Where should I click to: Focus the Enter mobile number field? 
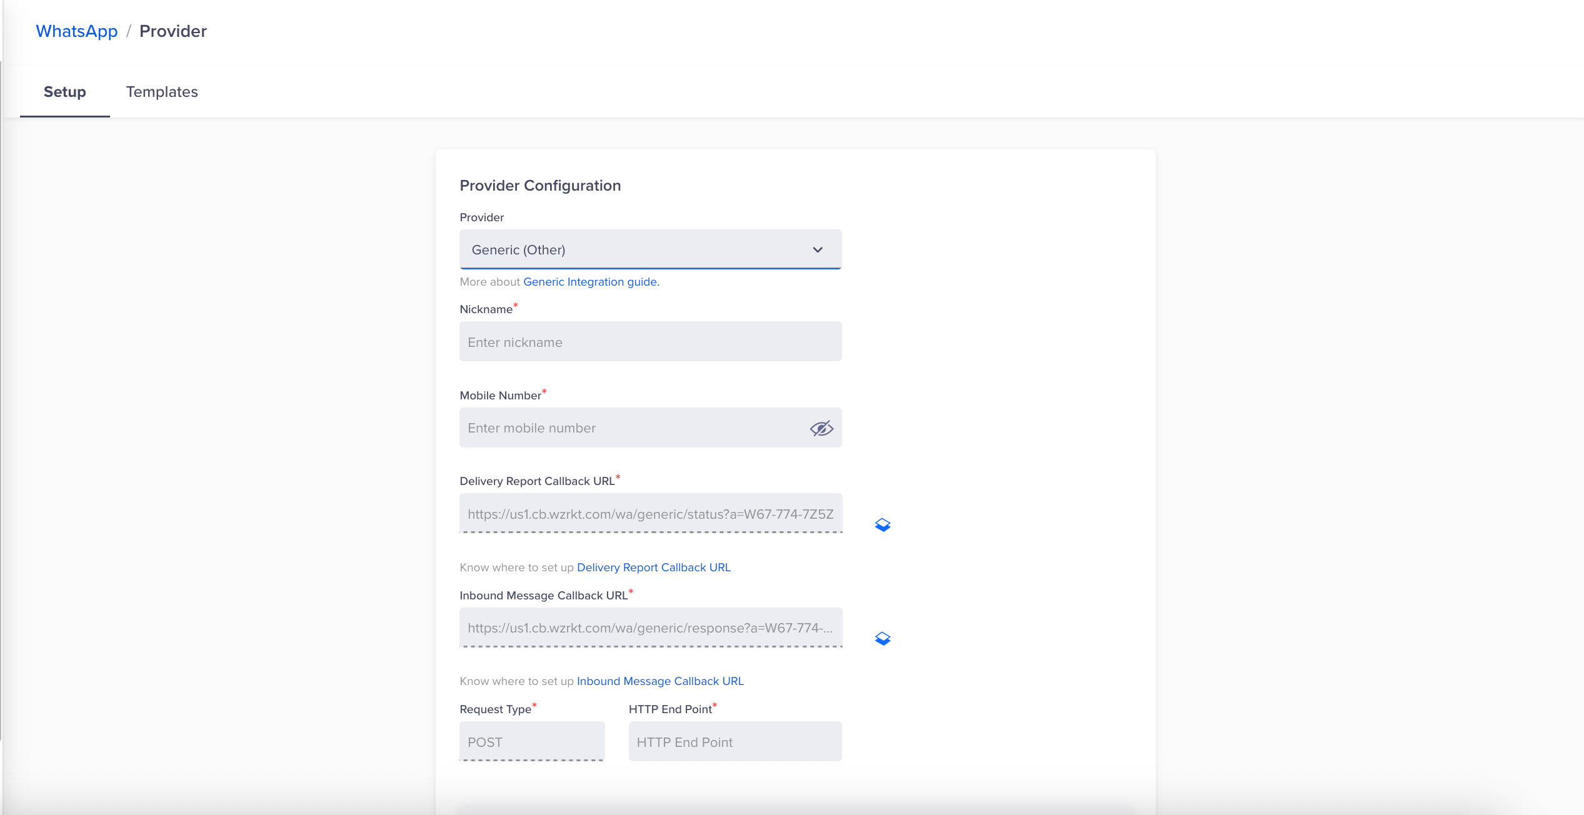click(631, 428)
